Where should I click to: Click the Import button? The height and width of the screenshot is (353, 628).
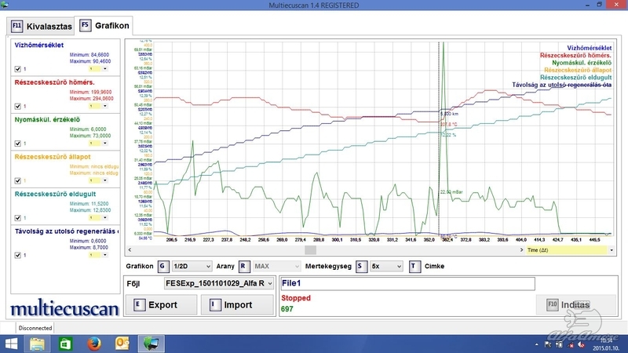pos(239,304)
